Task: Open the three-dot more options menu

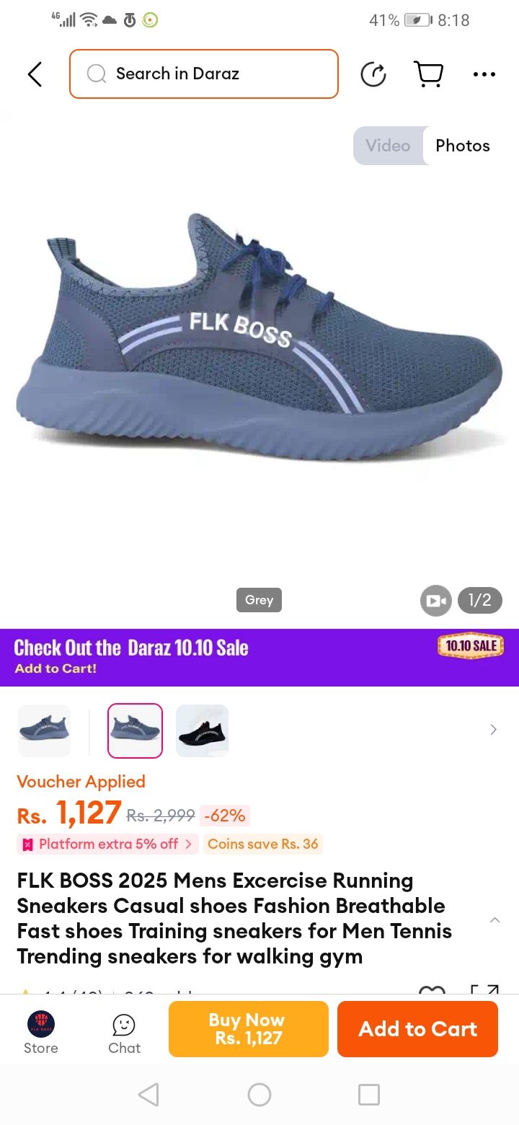Action: click(484, 74)
